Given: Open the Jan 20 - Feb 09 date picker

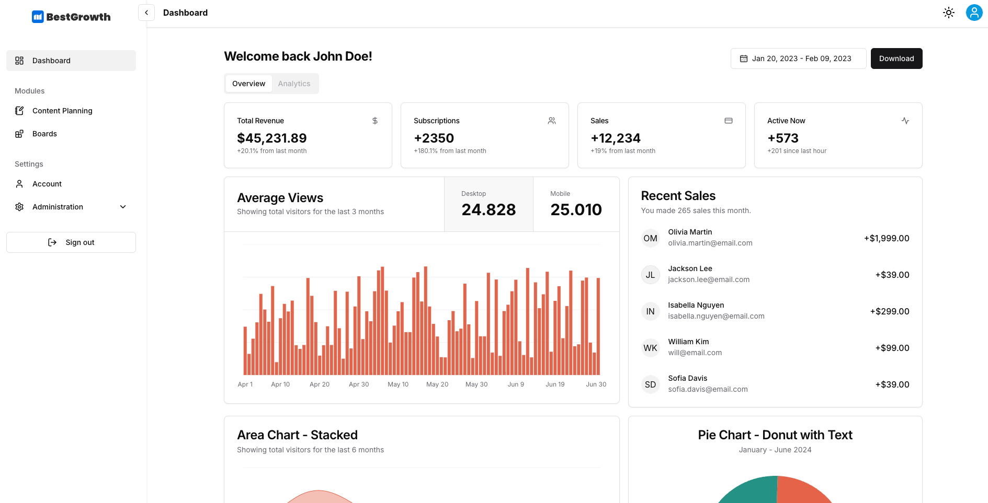Looking at the screenshot, I should [798, 59].
